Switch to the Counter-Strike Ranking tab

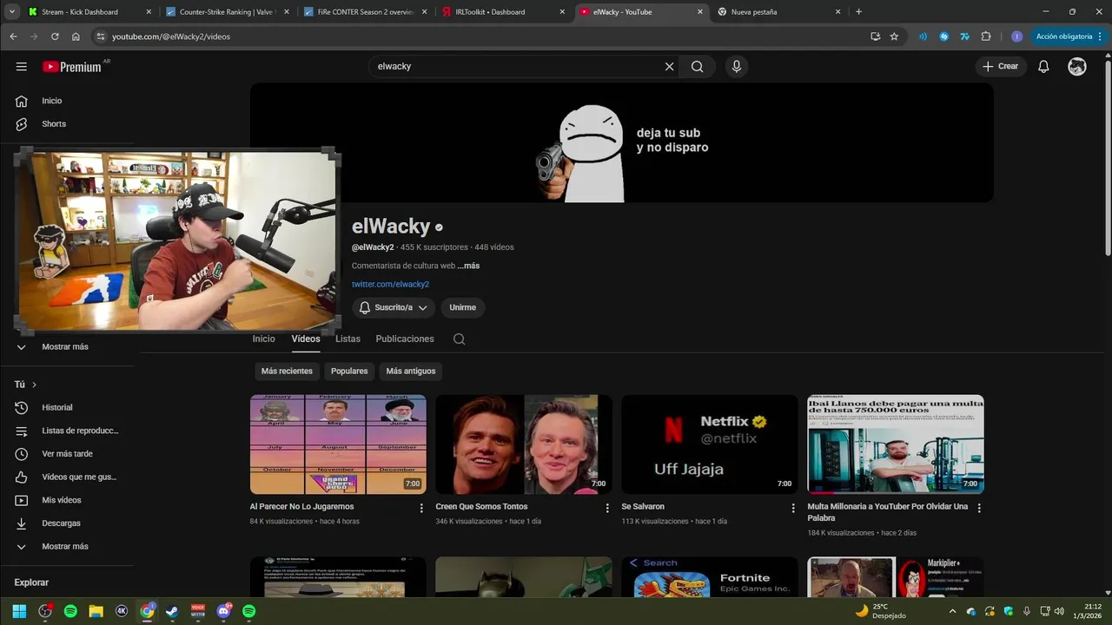pyautogui.click(x=228, y=12)
